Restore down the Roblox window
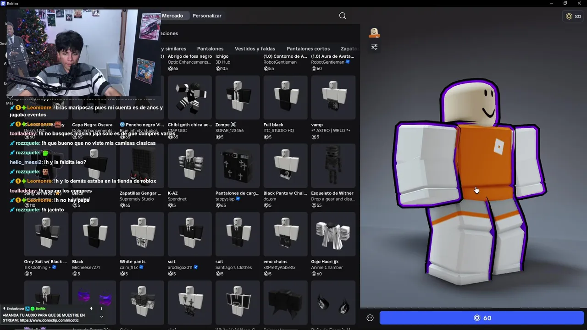The image size is (587, 330). tap(565, 3)
